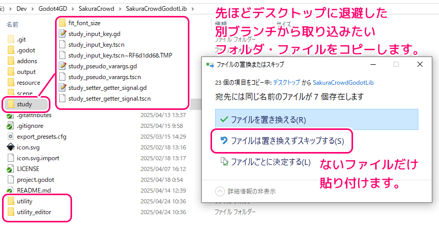Select the utility_editor folder icon
This screenshot has height=227, width=439.
pyautogui.click(x=11, y=212)
